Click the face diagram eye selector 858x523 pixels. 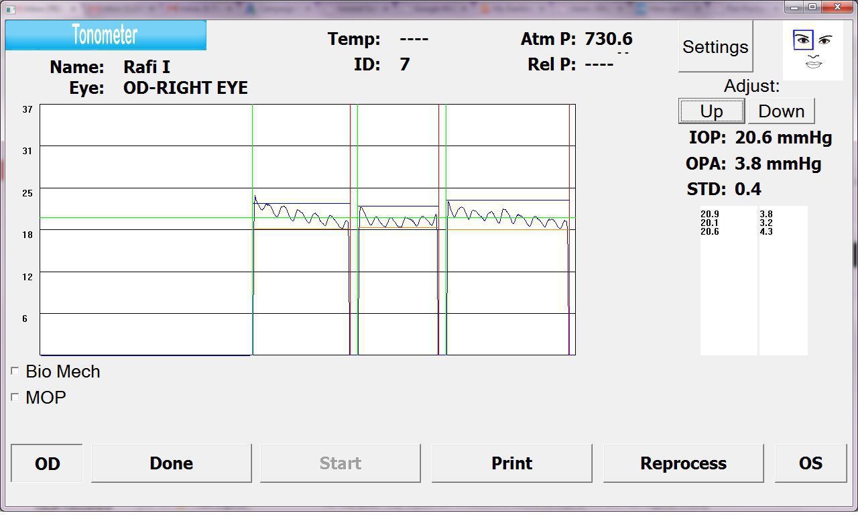click(x=812, y=50)
